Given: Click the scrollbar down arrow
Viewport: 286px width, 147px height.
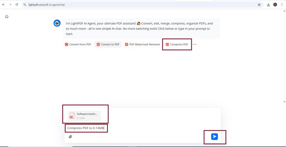Looking at the screenshot, I should (x=284, y=102).
